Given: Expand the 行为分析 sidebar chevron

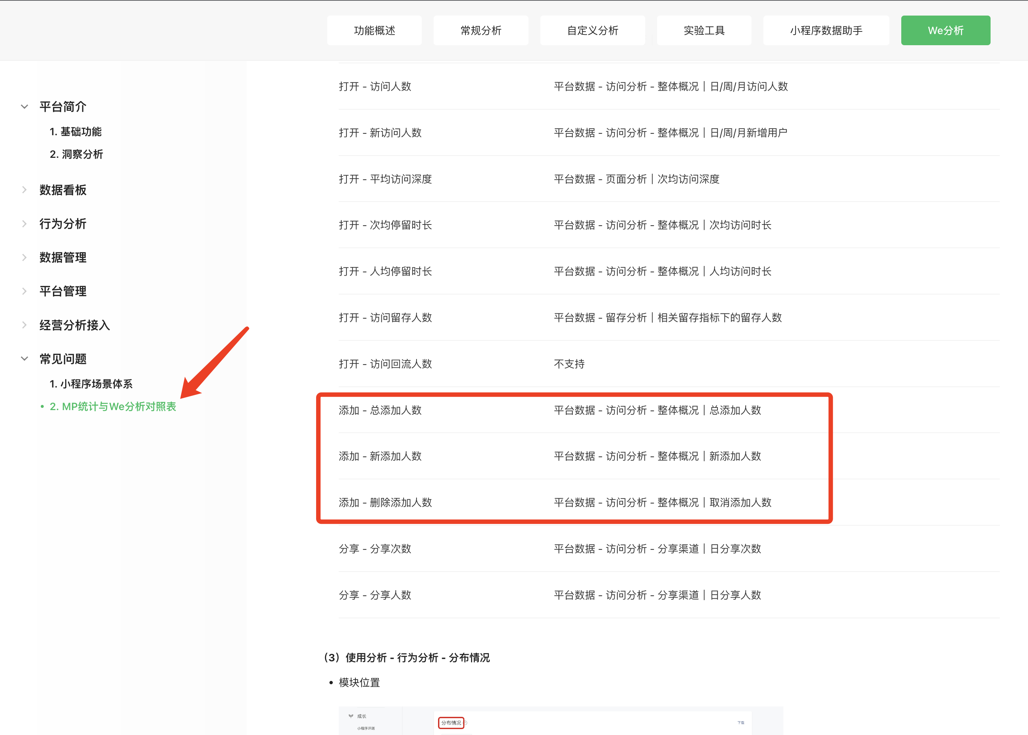Looking at the screenshot, I should (x=24, y=224).
